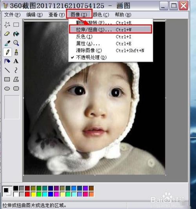Pick the Curve tool
Screen dimensions: 196x209
[x=16, y=70]
